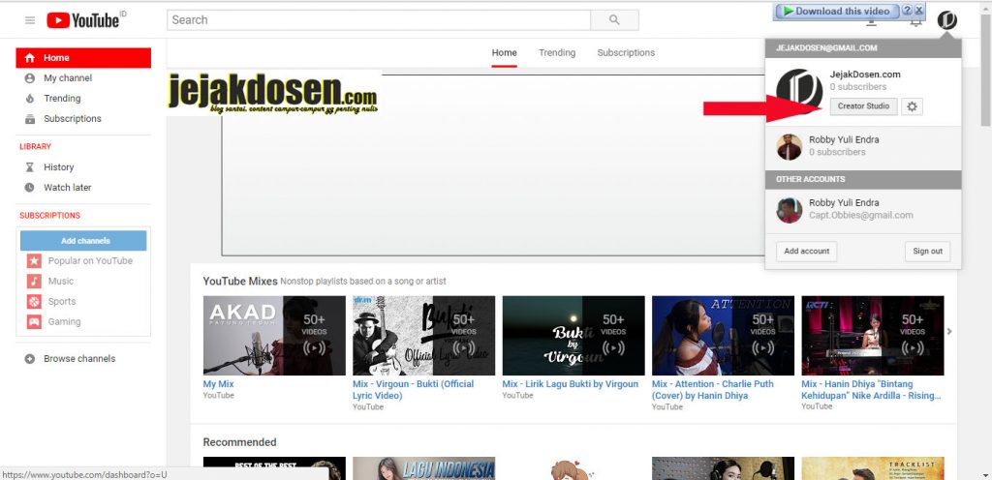The image size is (992, 480).
Task: Switch to the Subscriptions tab
Action: pyautogui.click(x=626, y=53)
